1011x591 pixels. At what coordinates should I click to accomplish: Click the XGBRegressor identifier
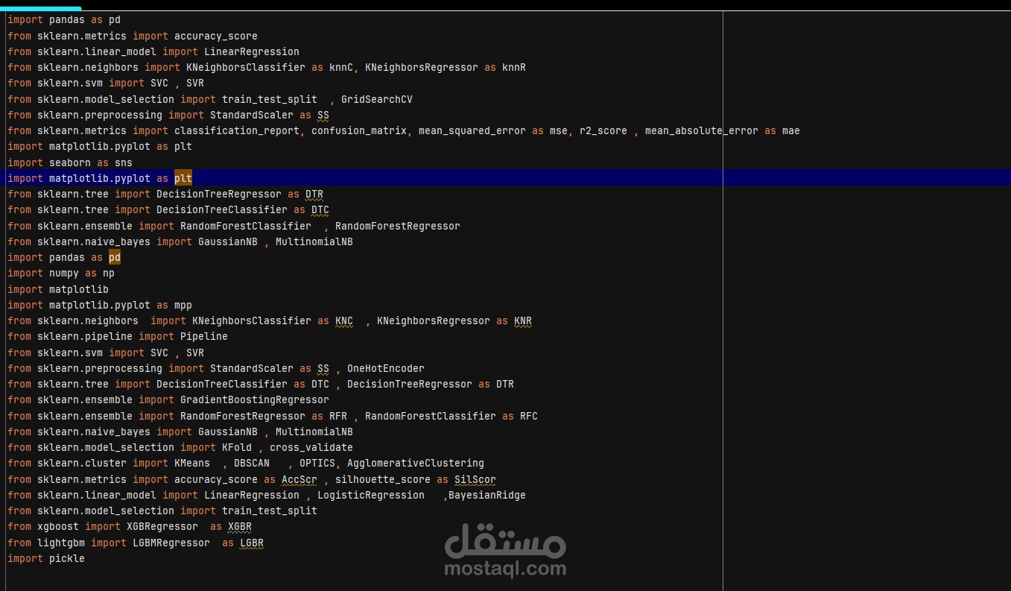pyautogui.click(x=162, y=526)
